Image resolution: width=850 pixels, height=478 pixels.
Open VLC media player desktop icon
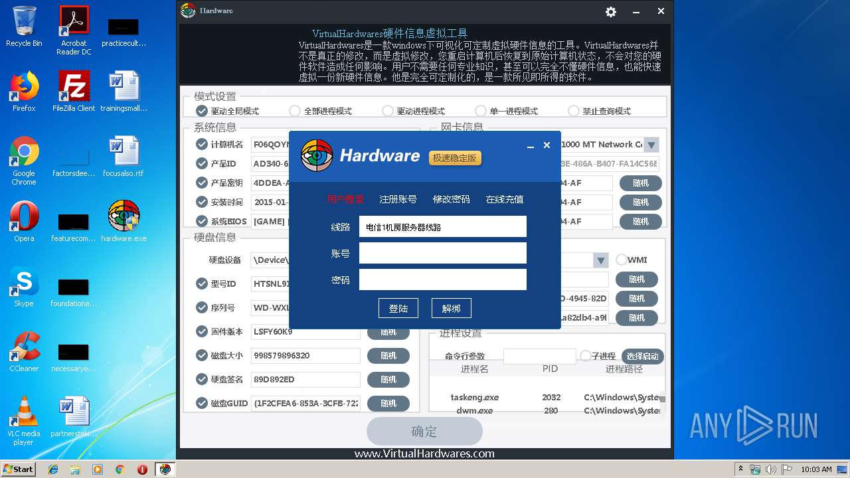tap(24, 421)
